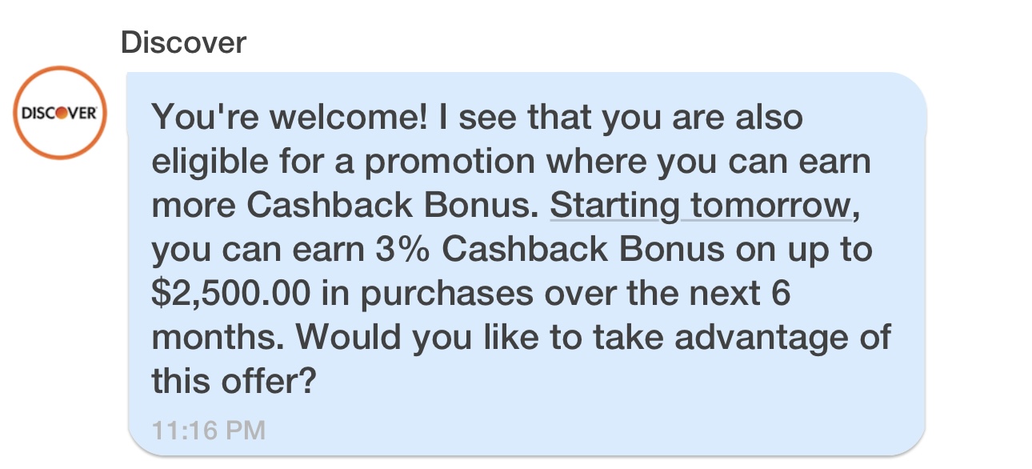
Task: Click "more Cashback Bonus." on third line
Action: point(342,206)
